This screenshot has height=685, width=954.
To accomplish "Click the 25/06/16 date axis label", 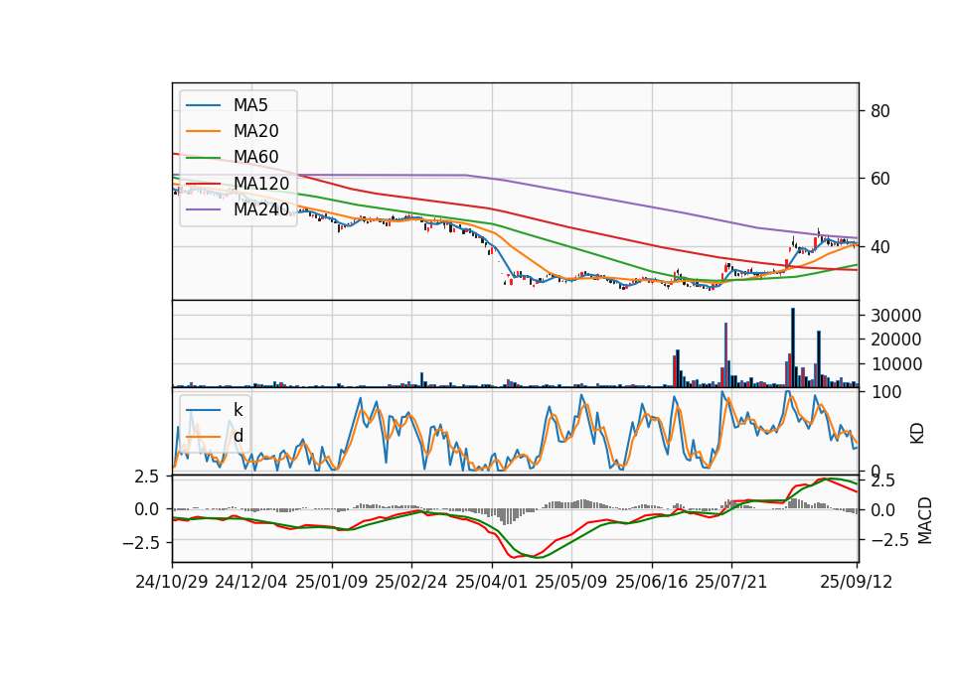I will [x=652, y=582].
